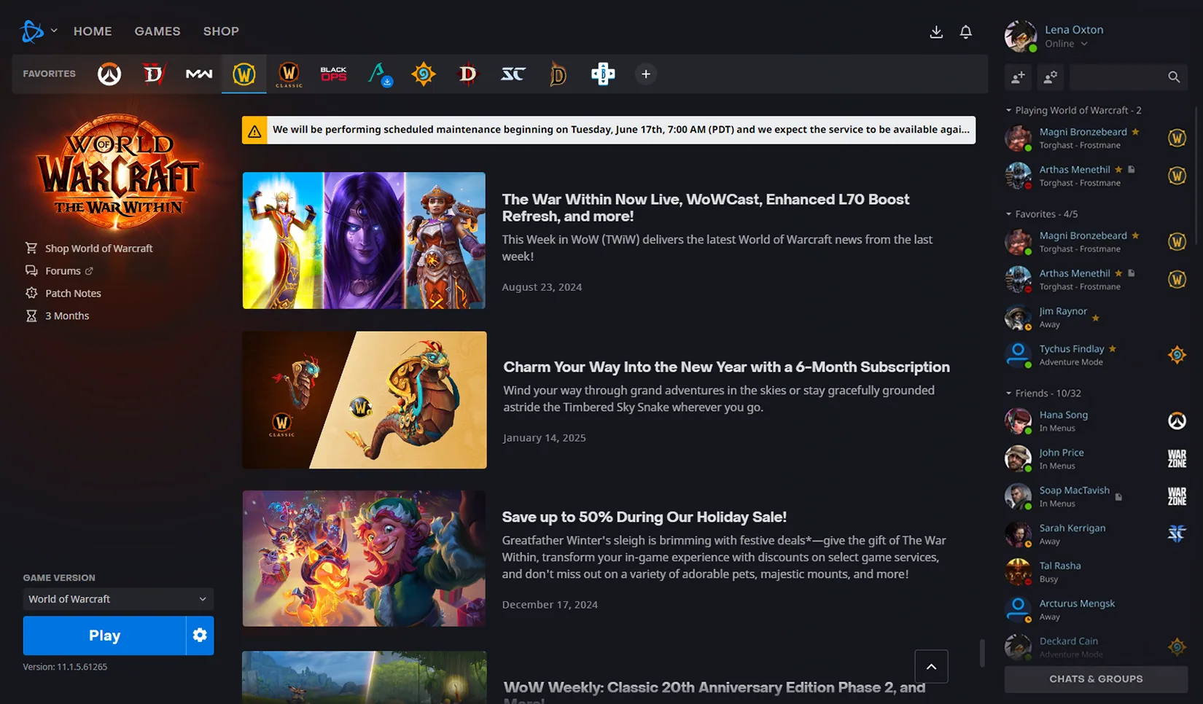Switch to the GAMES tab
Image resolution: width=1203 pixels, height=704 pixels.
coord(157,31)
